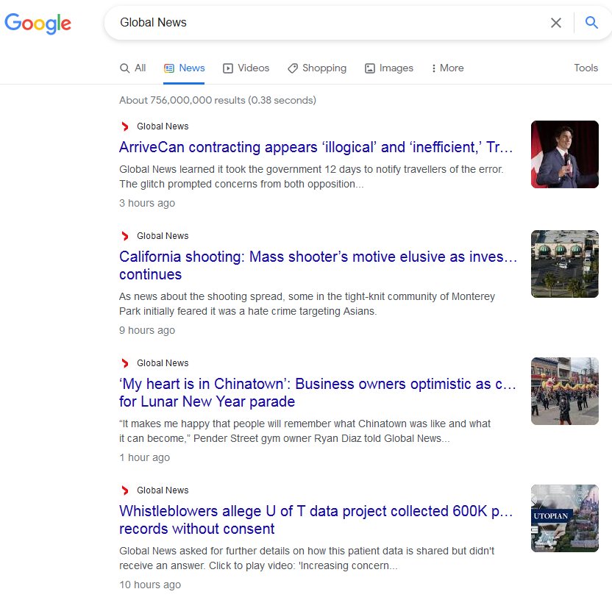Switch to the All results tab
Screen dimensions: 612x600
click(x=132, y=68)
